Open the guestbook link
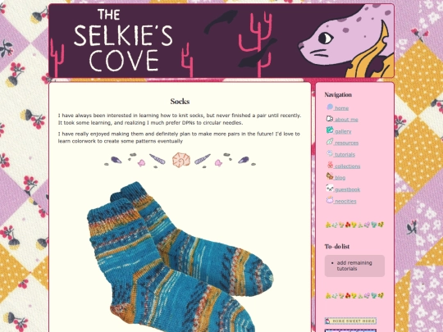443x332 pixels. (x=347, y=189)
